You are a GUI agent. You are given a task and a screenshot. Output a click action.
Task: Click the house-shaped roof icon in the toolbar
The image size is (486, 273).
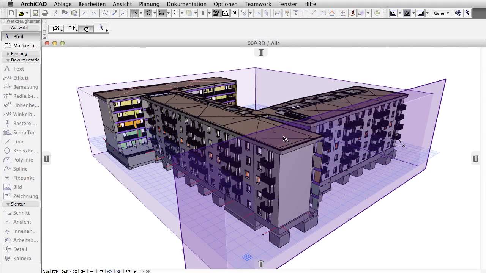332,13
